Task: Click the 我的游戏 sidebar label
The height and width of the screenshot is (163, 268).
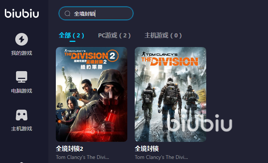Action: point(22,53)
